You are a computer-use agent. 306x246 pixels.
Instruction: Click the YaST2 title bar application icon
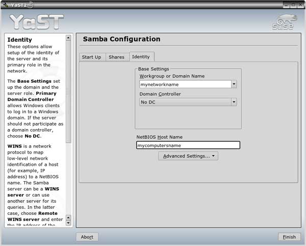click(x=6, y=5)
